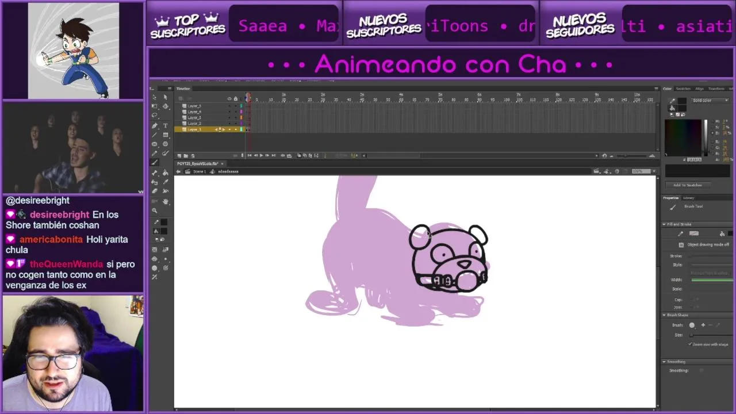Viewport: 736px width, 414px height.
Task: Collapse the Fill and Stroke section
Action: click(x=664, y=224)
